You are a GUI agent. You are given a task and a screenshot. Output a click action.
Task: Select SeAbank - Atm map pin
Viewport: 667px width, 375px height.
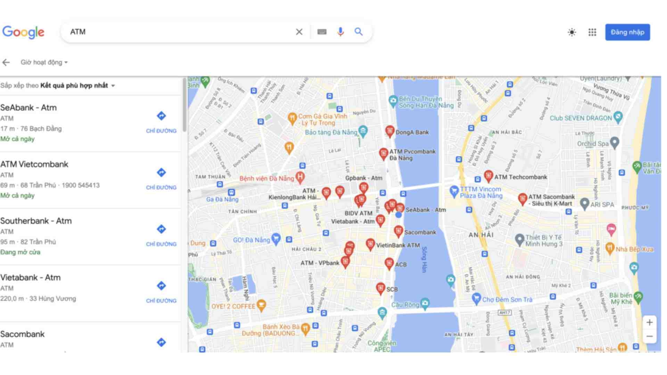coord(400,208)
